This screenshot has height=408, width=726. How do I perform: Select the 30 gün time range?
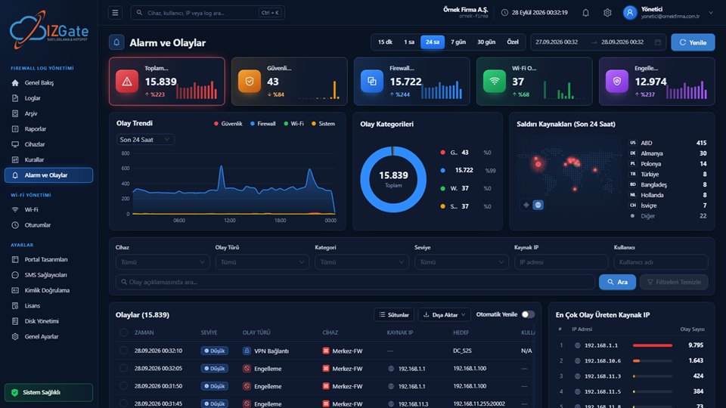click(x=486, y=42)
